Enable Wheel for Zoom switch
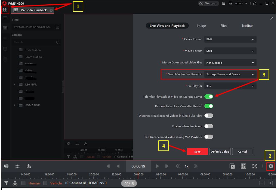Screen dimensions: 277x190 [209, 126]
